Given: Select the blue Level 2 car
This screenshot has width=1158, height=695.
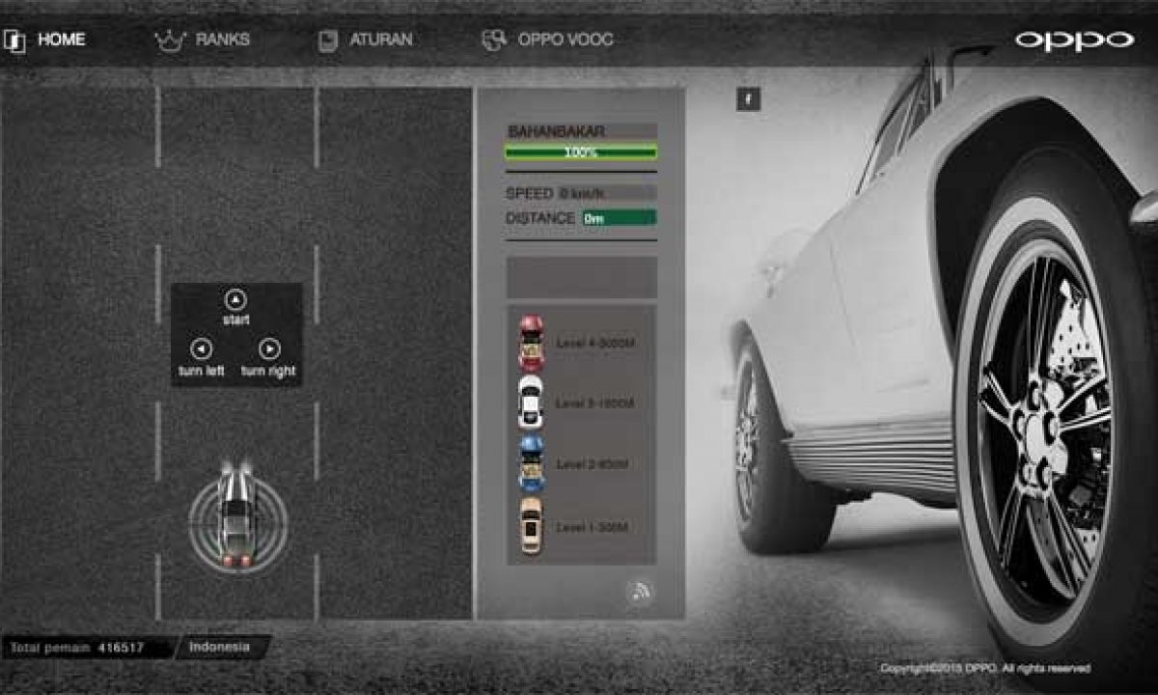Looking at the screenshot, I should [x=531, y=464].
